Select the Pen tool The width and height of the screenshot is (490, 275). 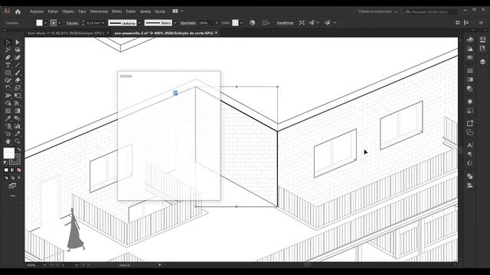pos(8,57)
